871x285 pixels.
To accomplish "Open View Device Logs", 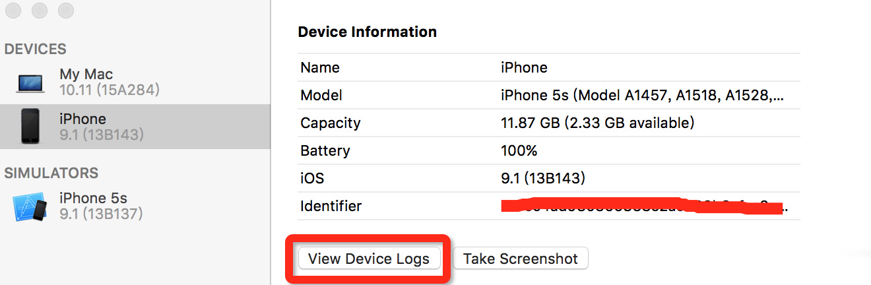I will (369, 259).
